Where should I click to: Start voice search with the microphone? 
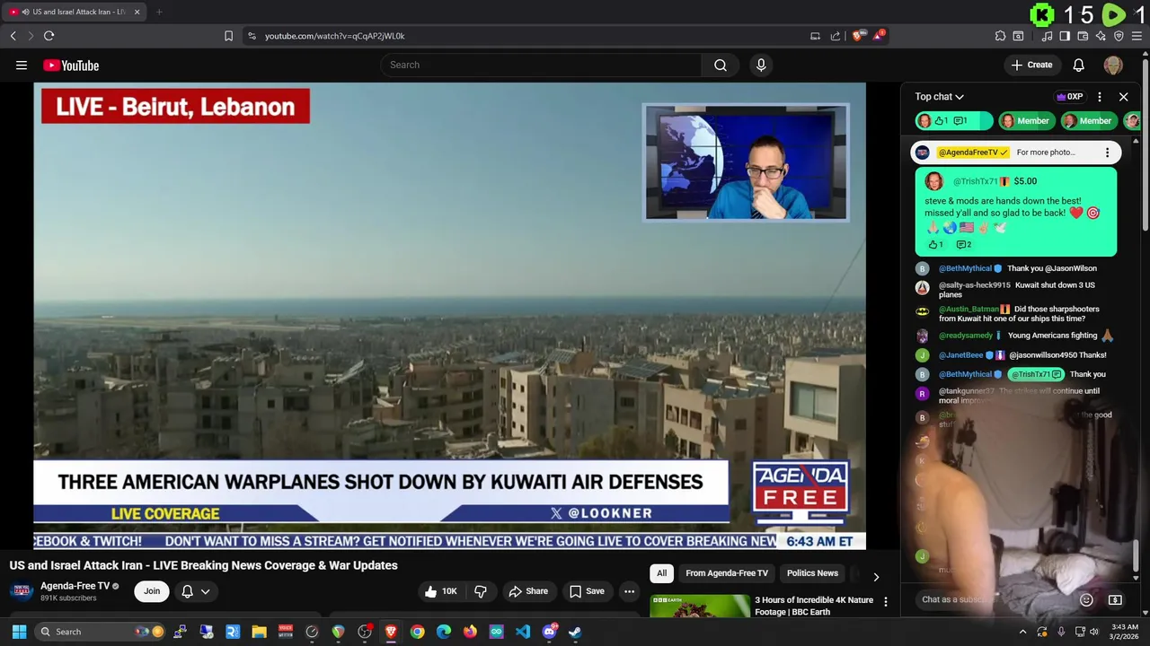tap(761, 65)
